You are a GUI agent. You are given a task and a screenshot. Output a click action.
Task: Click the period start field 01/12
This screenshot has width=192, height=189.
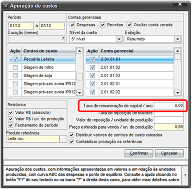tap(21, 26)
